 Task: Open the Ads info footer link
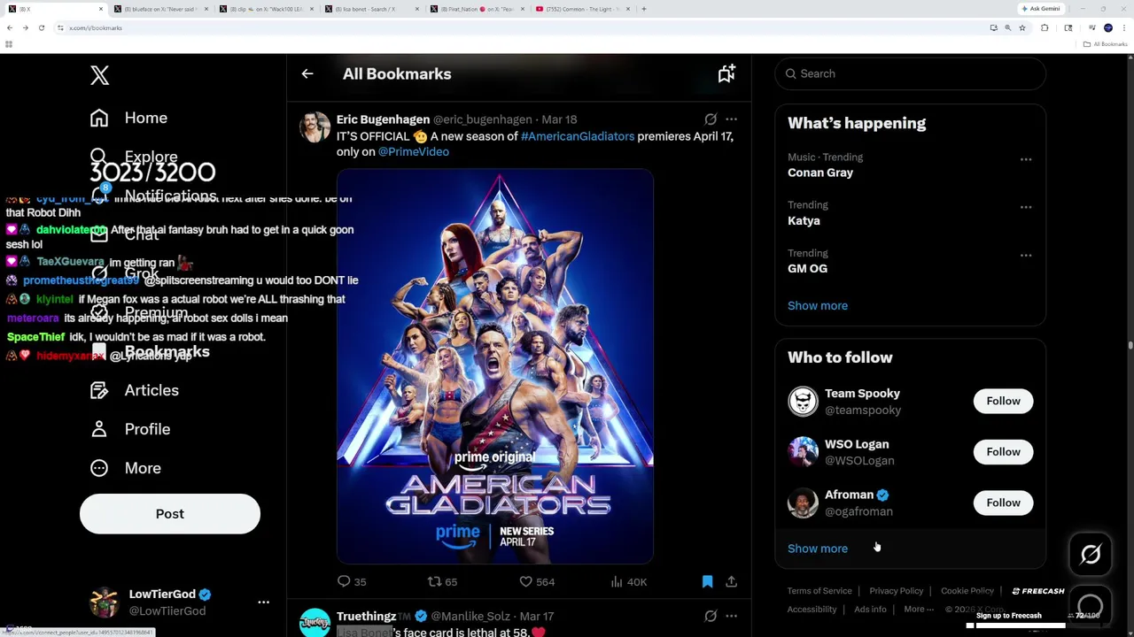(x=870, y=610)
